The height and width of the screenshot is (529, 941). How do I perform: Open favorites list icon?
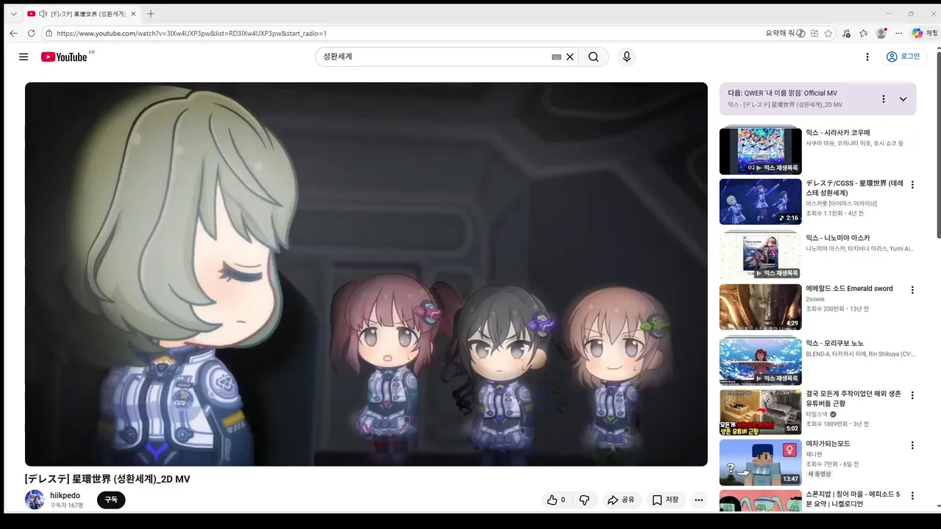(864, 33)
